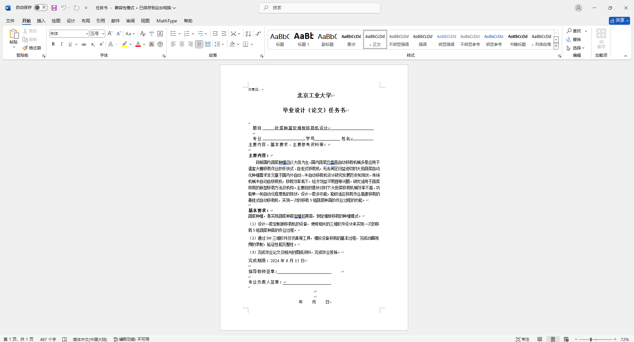Click the Save icon in title bar

pyautogui.click(x=54, y=8)
